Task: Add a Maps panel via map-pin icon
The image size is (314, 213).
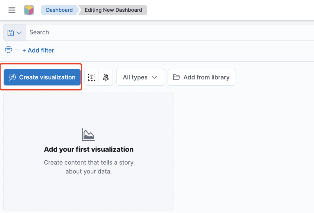Action: [x=106, y=77]
